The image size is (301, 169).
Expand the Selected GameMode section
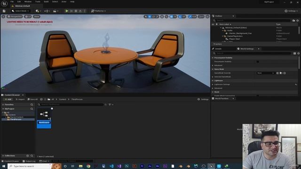[213, 77]
